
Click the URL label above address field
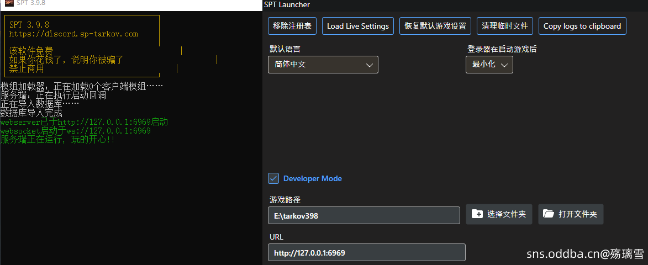(x=276, y=237)
